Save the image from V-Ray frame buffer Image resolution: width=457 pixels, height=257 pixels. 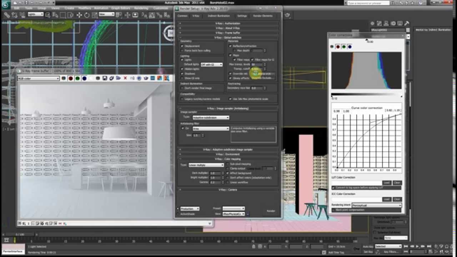point(105,78)
